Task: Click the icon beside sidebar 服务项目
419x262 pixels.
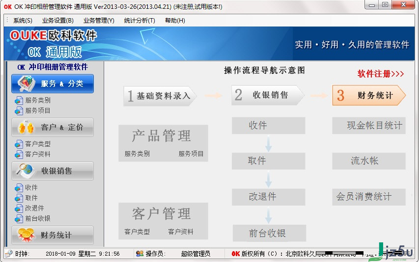Action: tap(19, 111)
